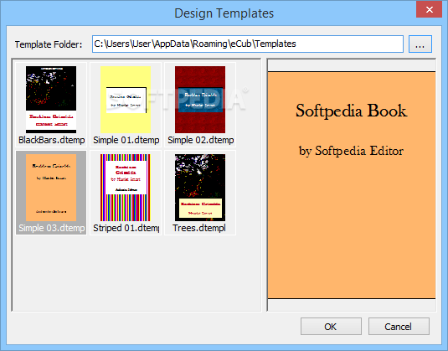Pick the Simple 03 orange template thumbnail
The height and width of the screenshot is (351, 448).
[x=51, y=188]
